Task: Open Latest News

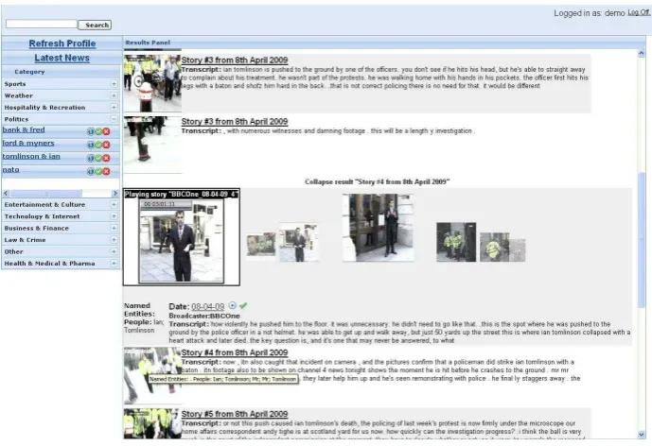Action: coord(62,59)
